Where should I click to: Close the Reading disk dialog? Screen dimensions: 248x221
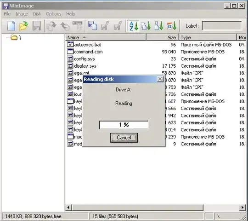click(160, 79)
